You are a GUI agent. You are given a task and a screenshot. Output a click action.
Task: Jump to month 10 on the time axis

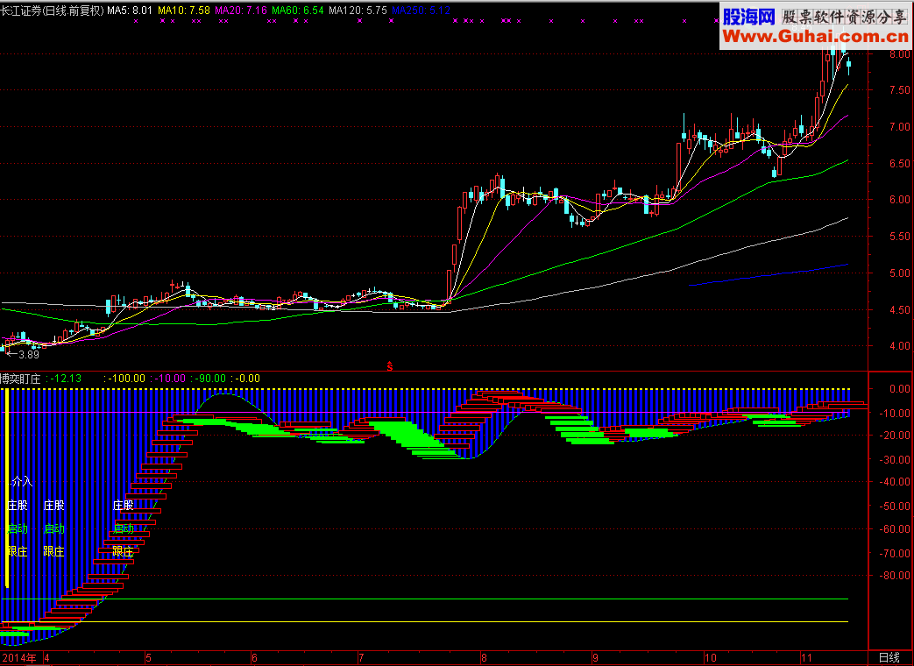[x=711, y=658]
